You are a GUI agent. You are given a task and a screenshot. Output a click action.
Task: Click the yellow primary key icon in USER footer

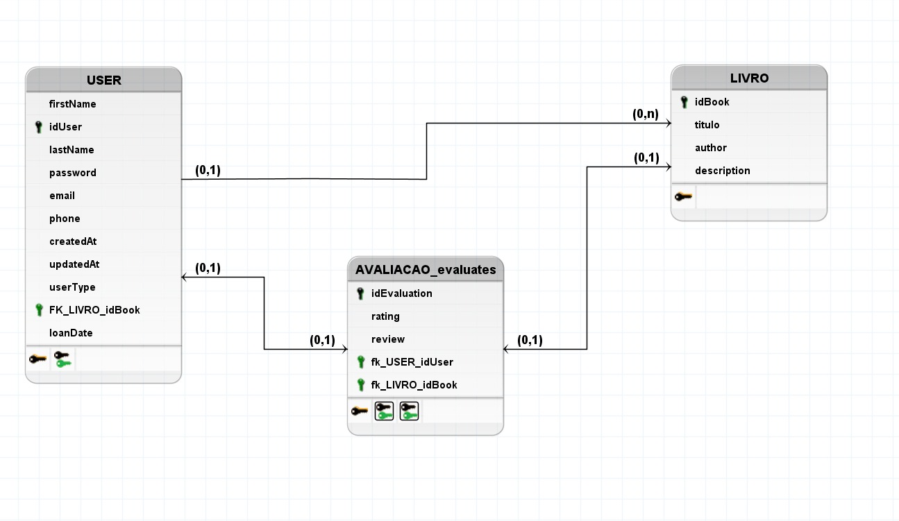(x=37, y=359)
